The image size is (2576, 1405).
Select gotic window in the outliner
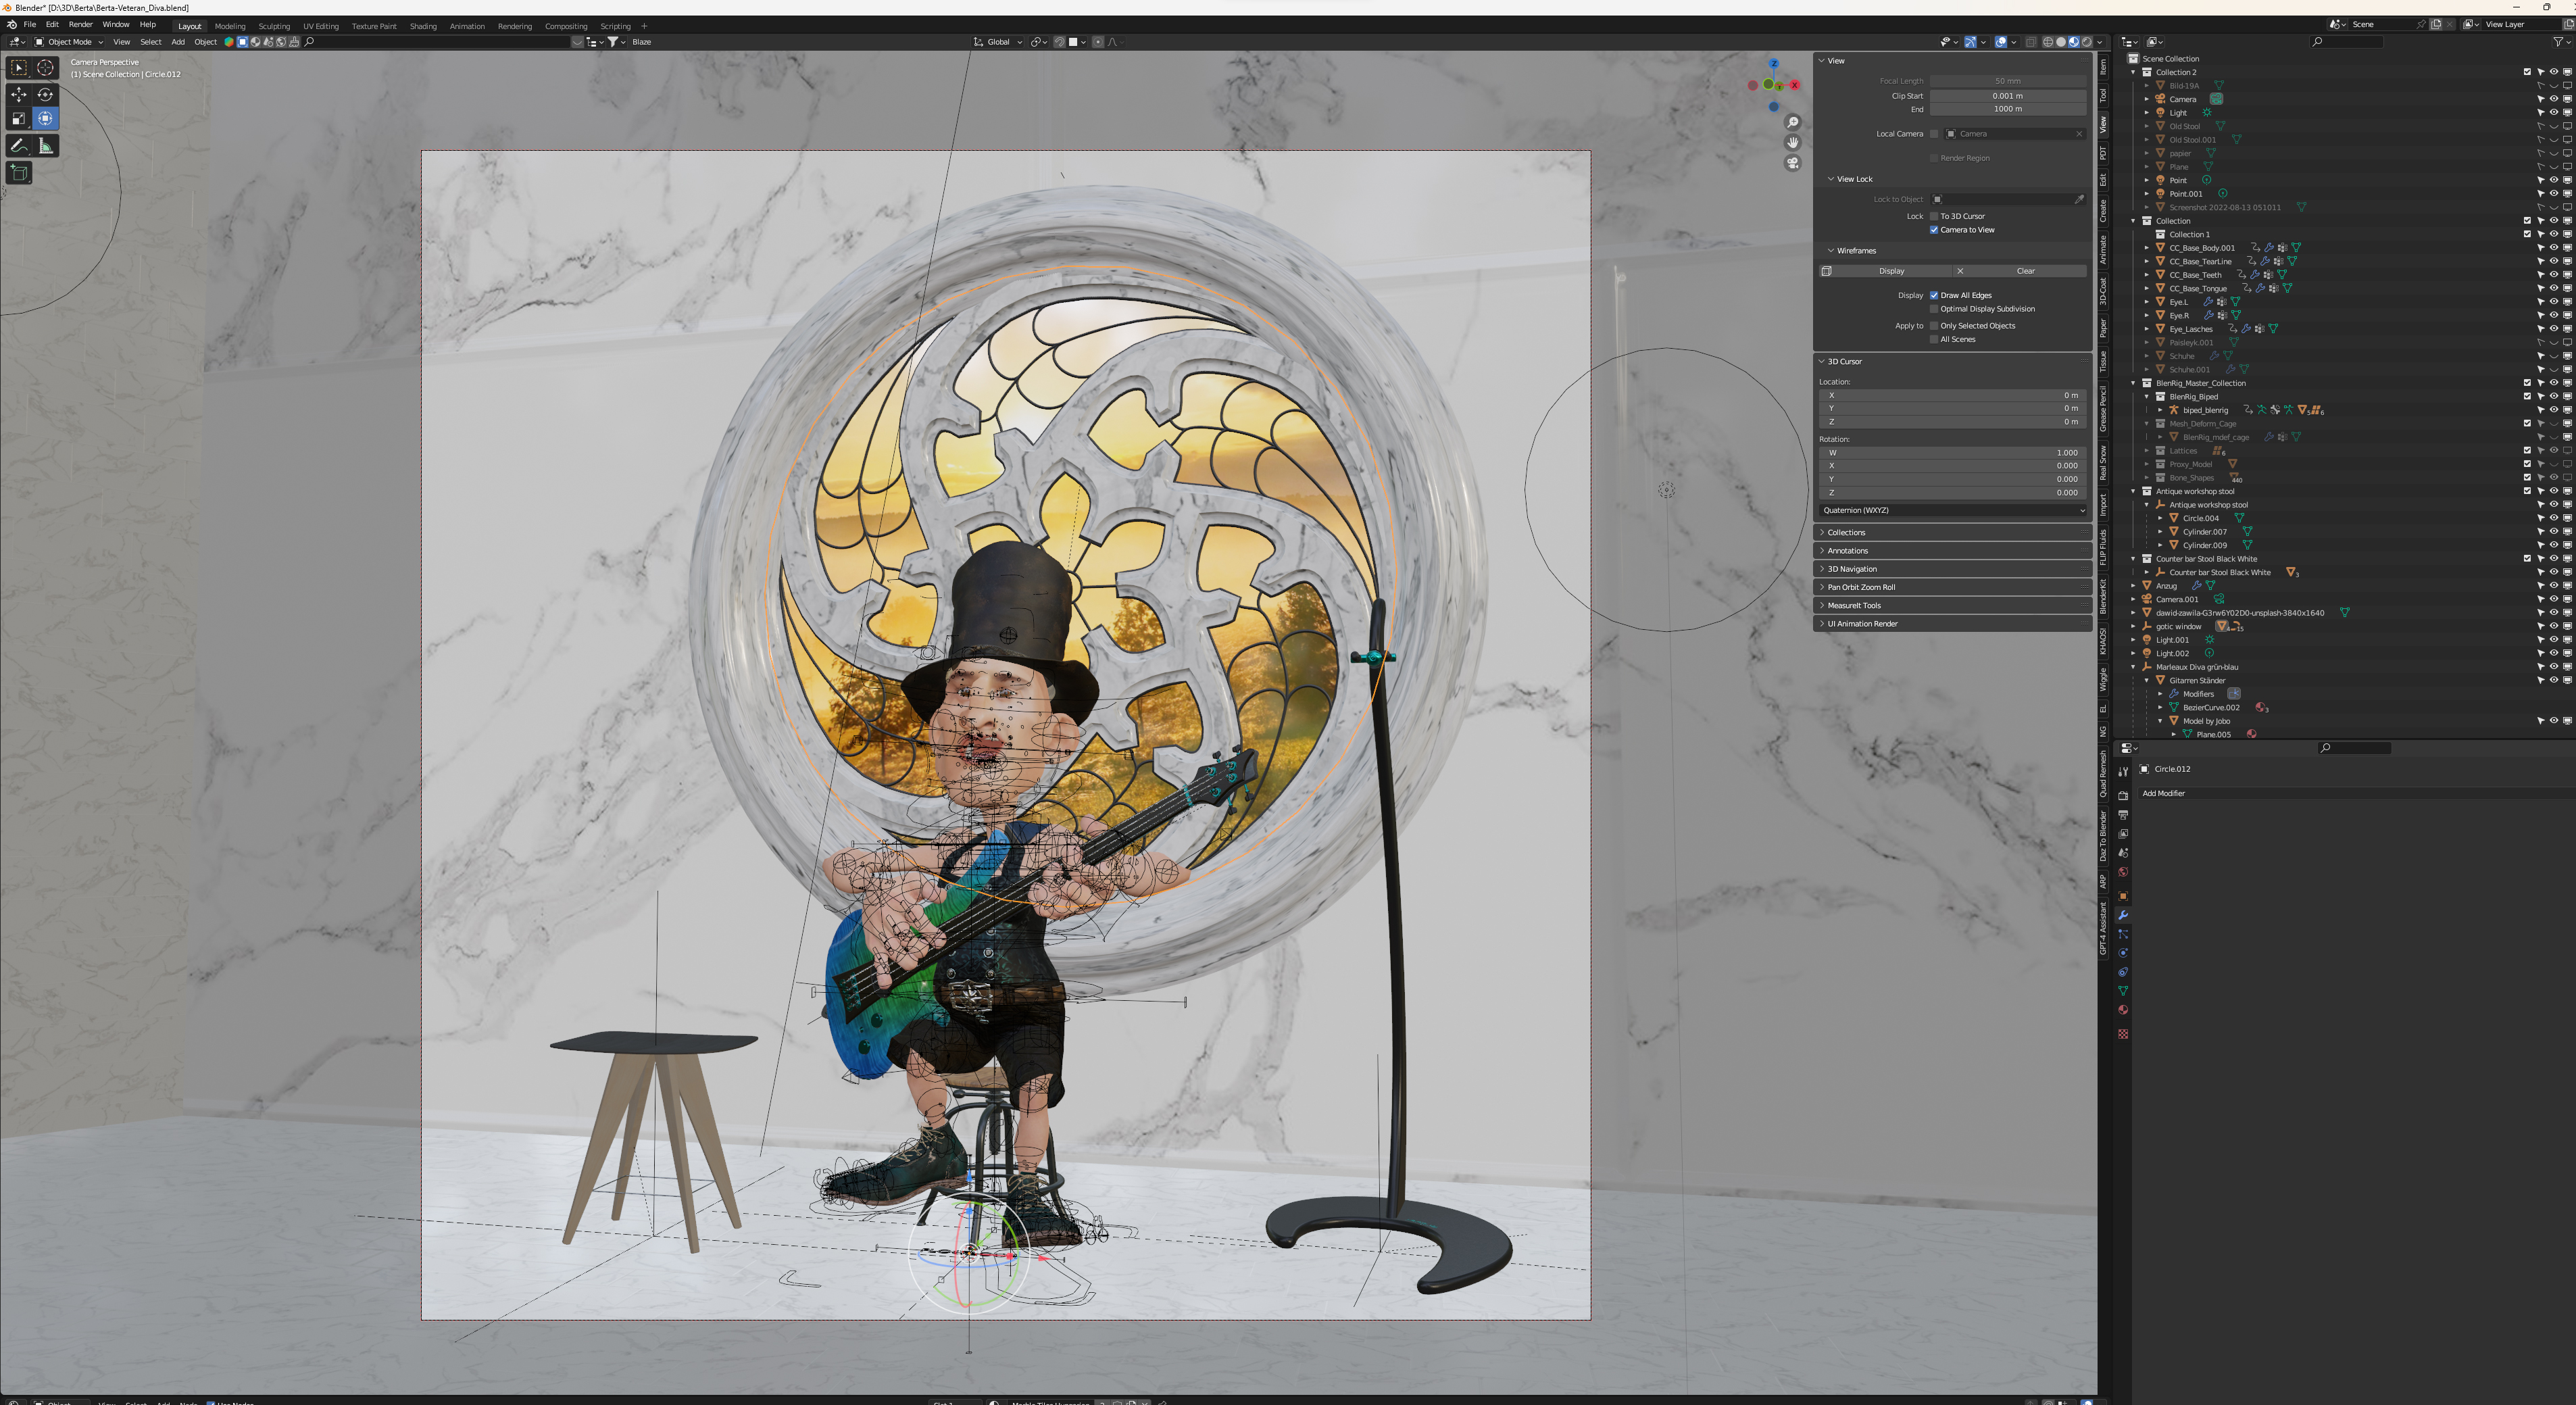[x=2178, y=627]
